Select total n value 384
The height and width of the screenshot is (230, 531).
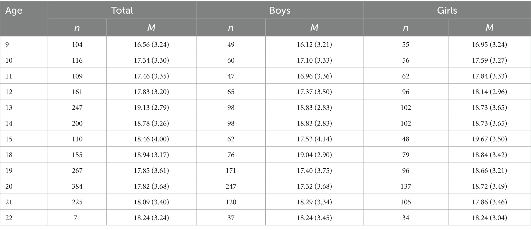pos(77,186)
